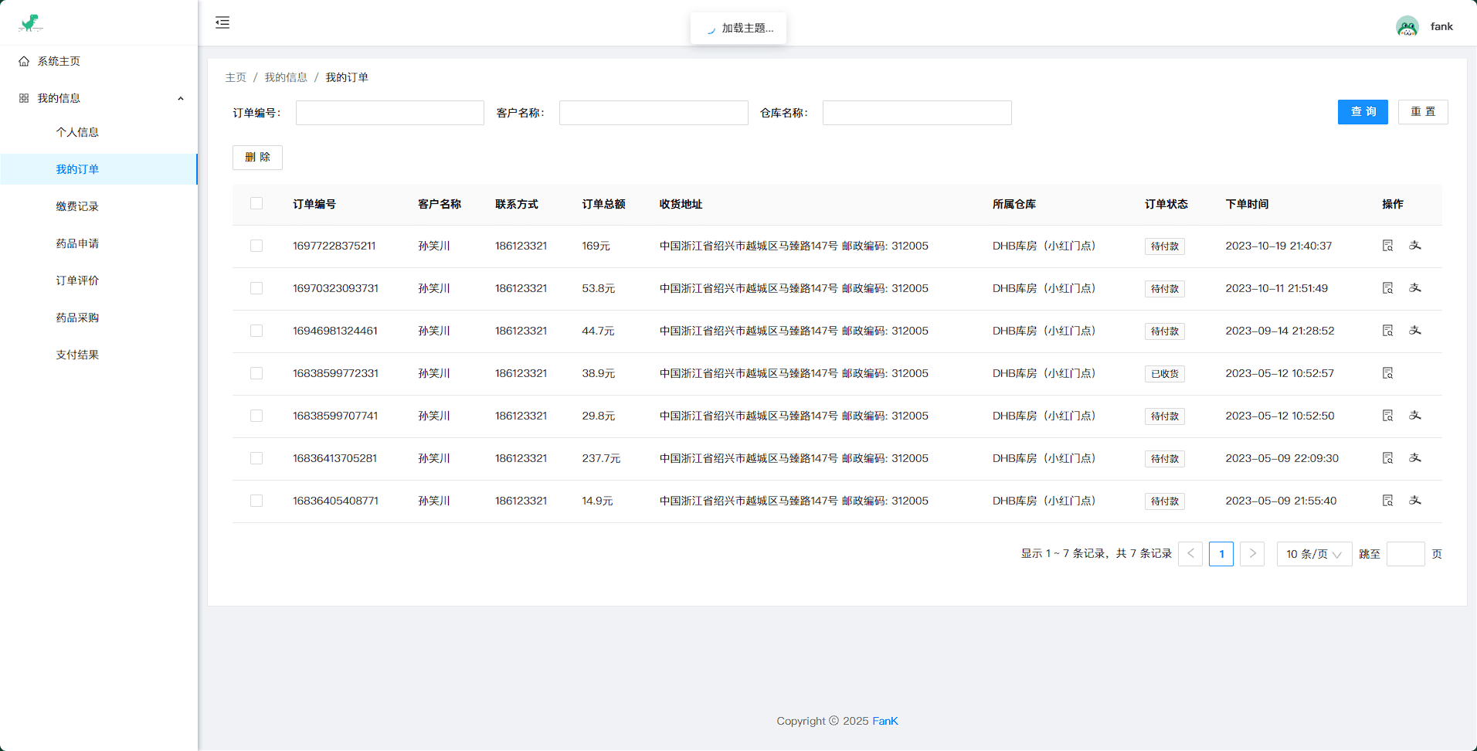1477x751 pixels.
Task: Open details icon for order 16946981324461
Action: [1387, 331]
